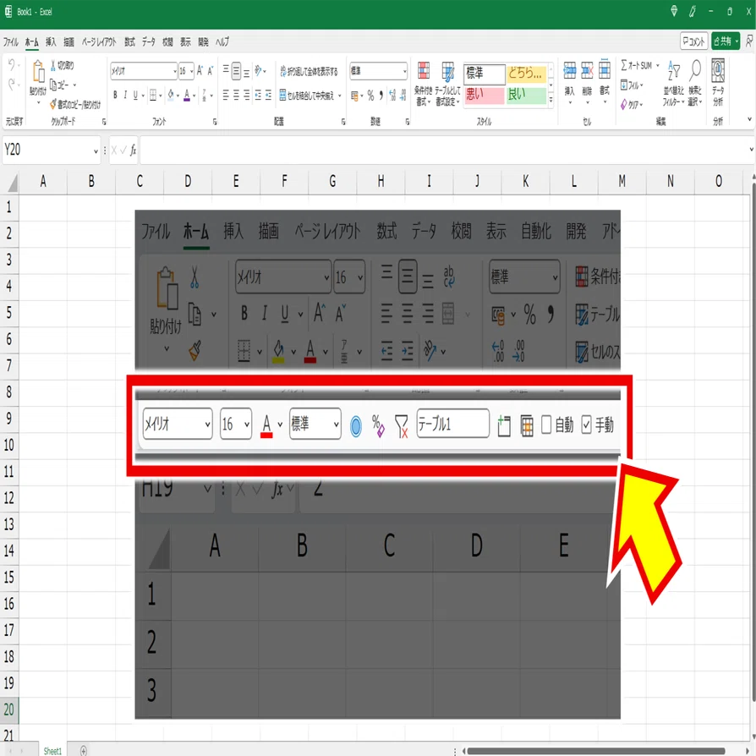Viewport: 756px width, 756px height.
Task: Open Format as Table menu (テーブルとして書式設定)
Action: click(448, 83)
